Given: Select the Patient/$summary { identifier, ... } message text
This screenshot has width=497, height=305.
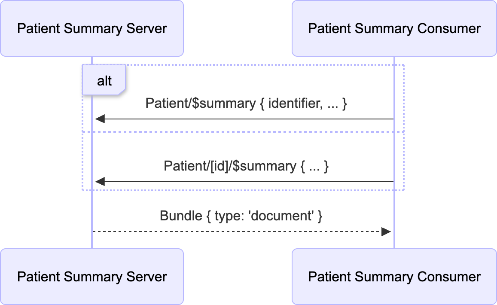Looking at the screenshot, I should pos(246,104).
